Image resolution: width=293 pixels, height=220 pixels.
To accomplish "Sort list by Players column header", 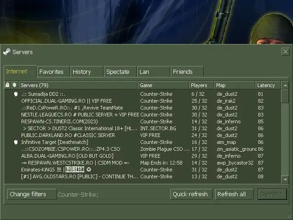I will (201, 85).
